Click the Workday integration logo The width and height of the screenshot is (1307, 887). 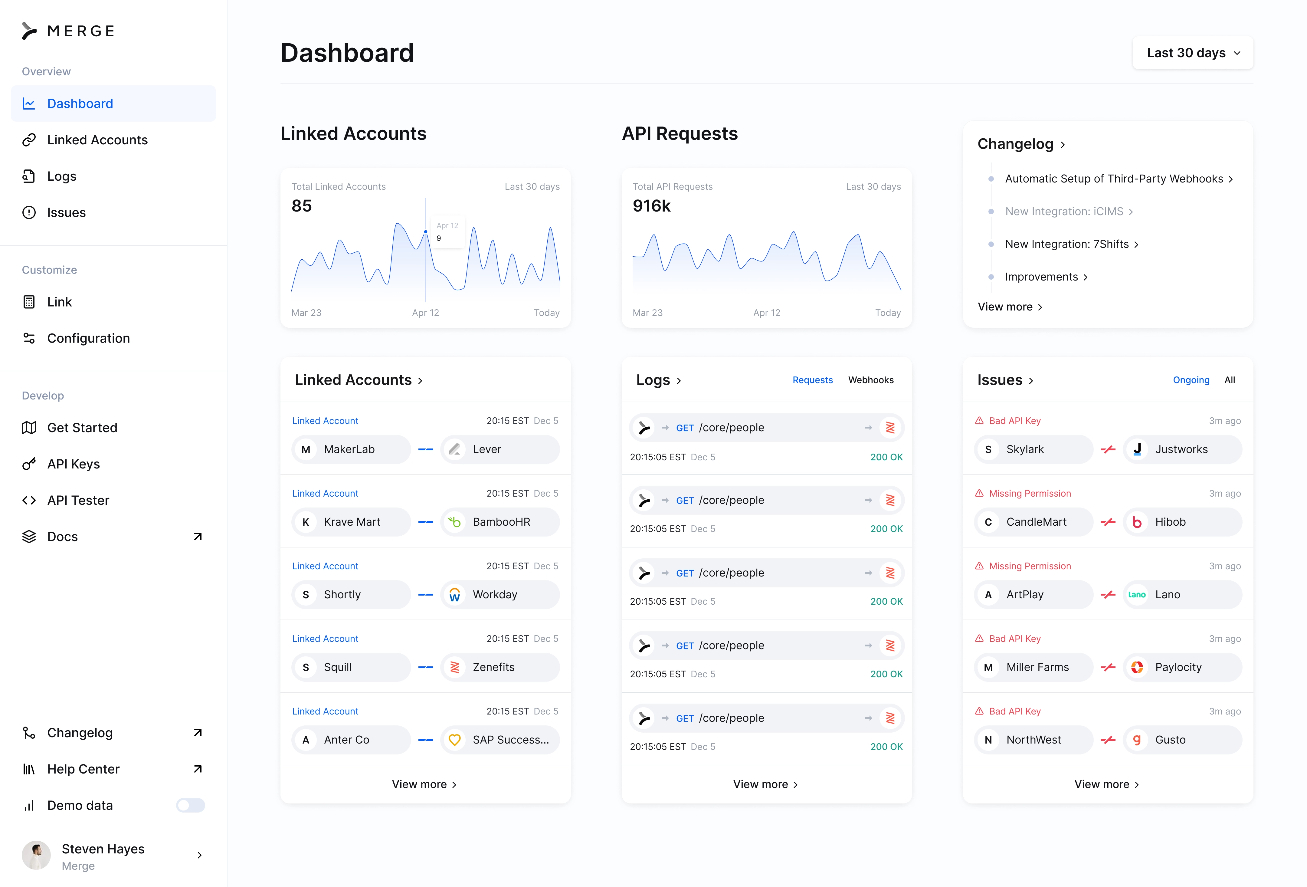pyautogui.click(x=454, y=595)
